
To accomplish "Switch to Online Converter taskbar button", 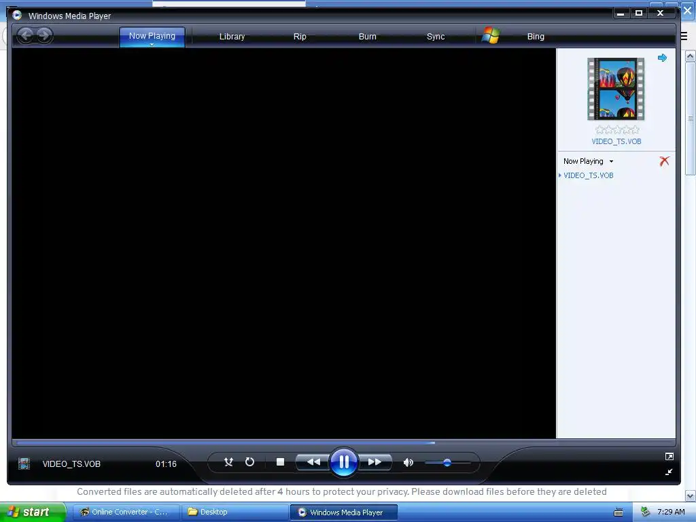I will click(126, 512).
